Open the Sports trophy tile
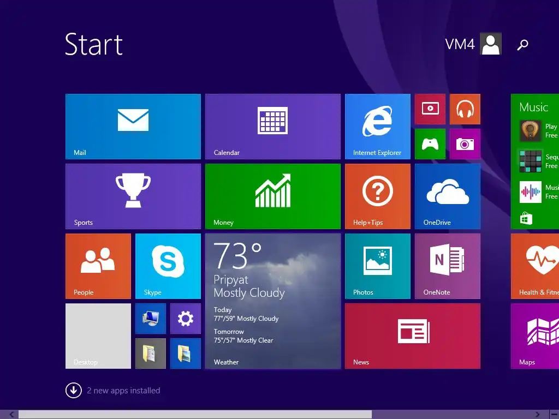This screenshot has width=559, height=419. pyautogui.click(x=133, y=196)
